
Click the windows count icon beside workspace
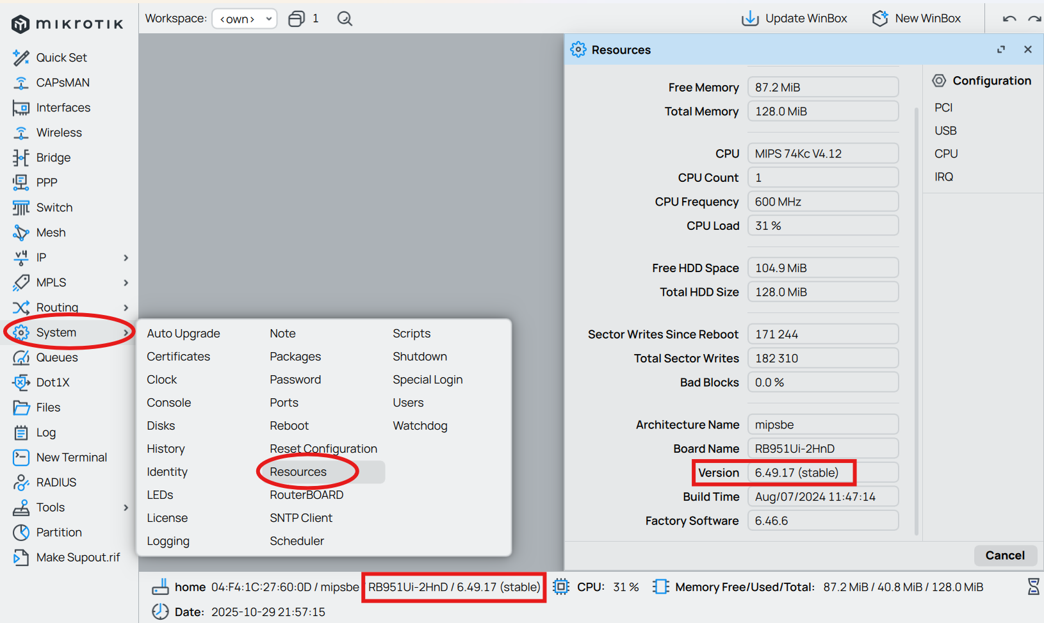297,19
